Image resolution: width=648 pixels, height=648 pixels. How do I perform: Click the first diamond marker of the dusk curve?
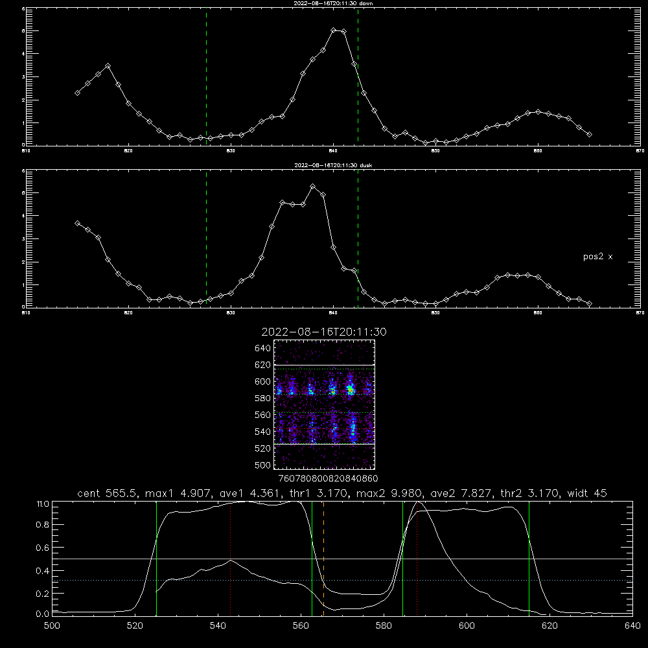click(77, 223)
